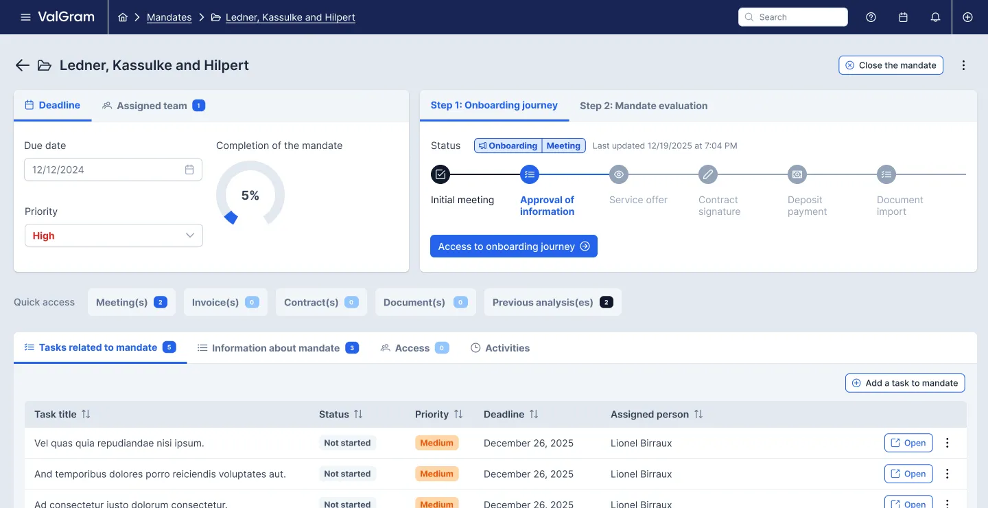
Task: Click the circled plus icon top right
Action: (967, 16)
